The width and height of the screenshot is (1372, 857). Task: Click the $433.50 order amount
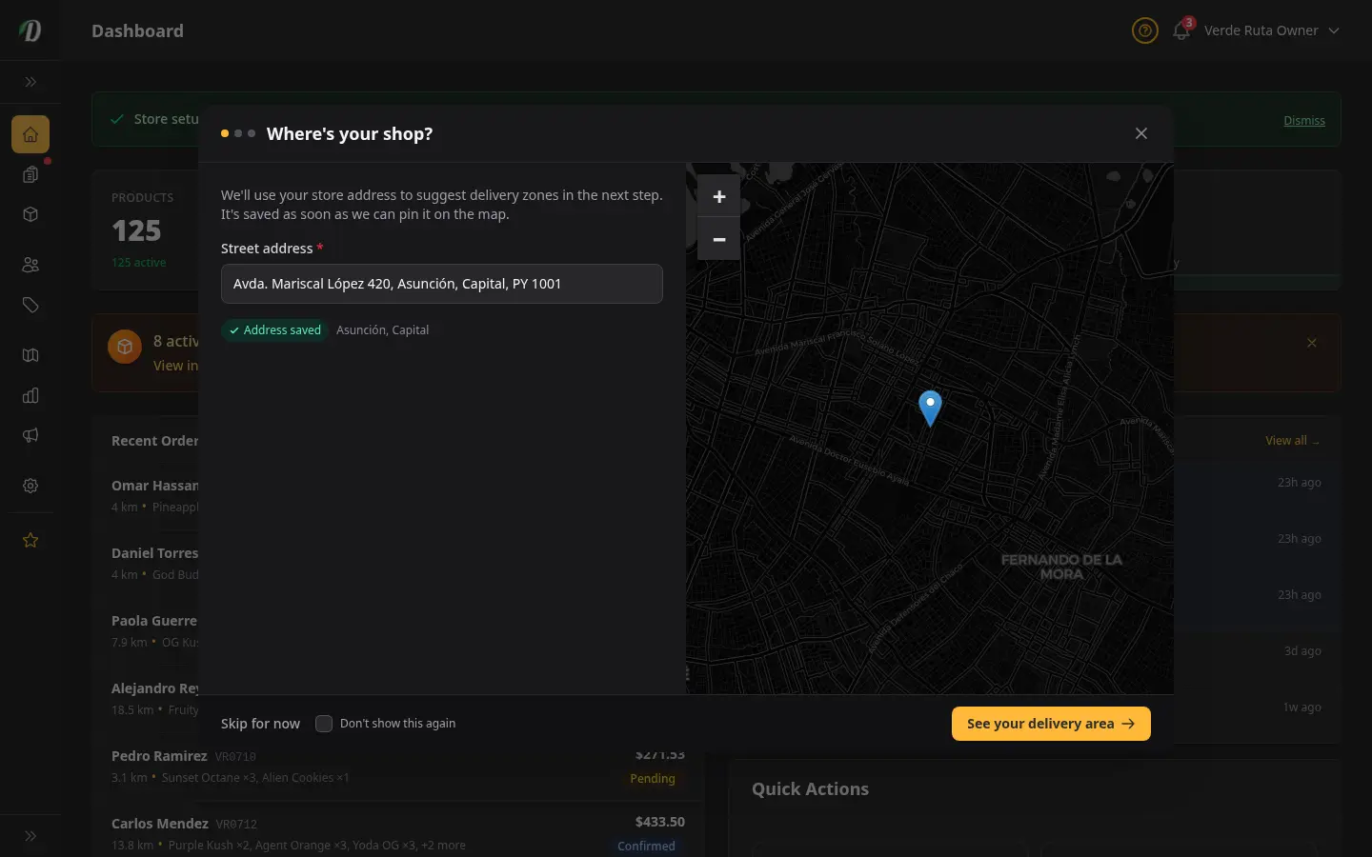660,822
